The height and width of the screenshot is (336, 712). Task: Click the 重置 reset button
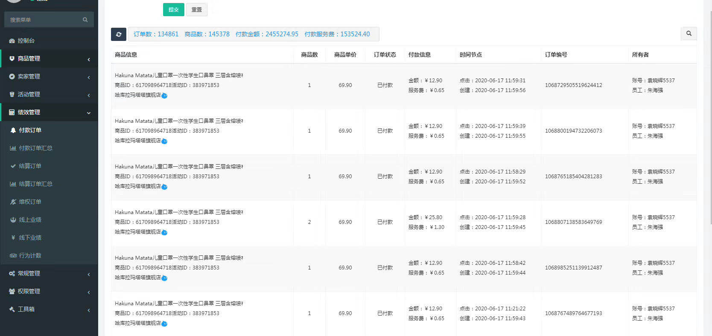click(x=197, y=9)
